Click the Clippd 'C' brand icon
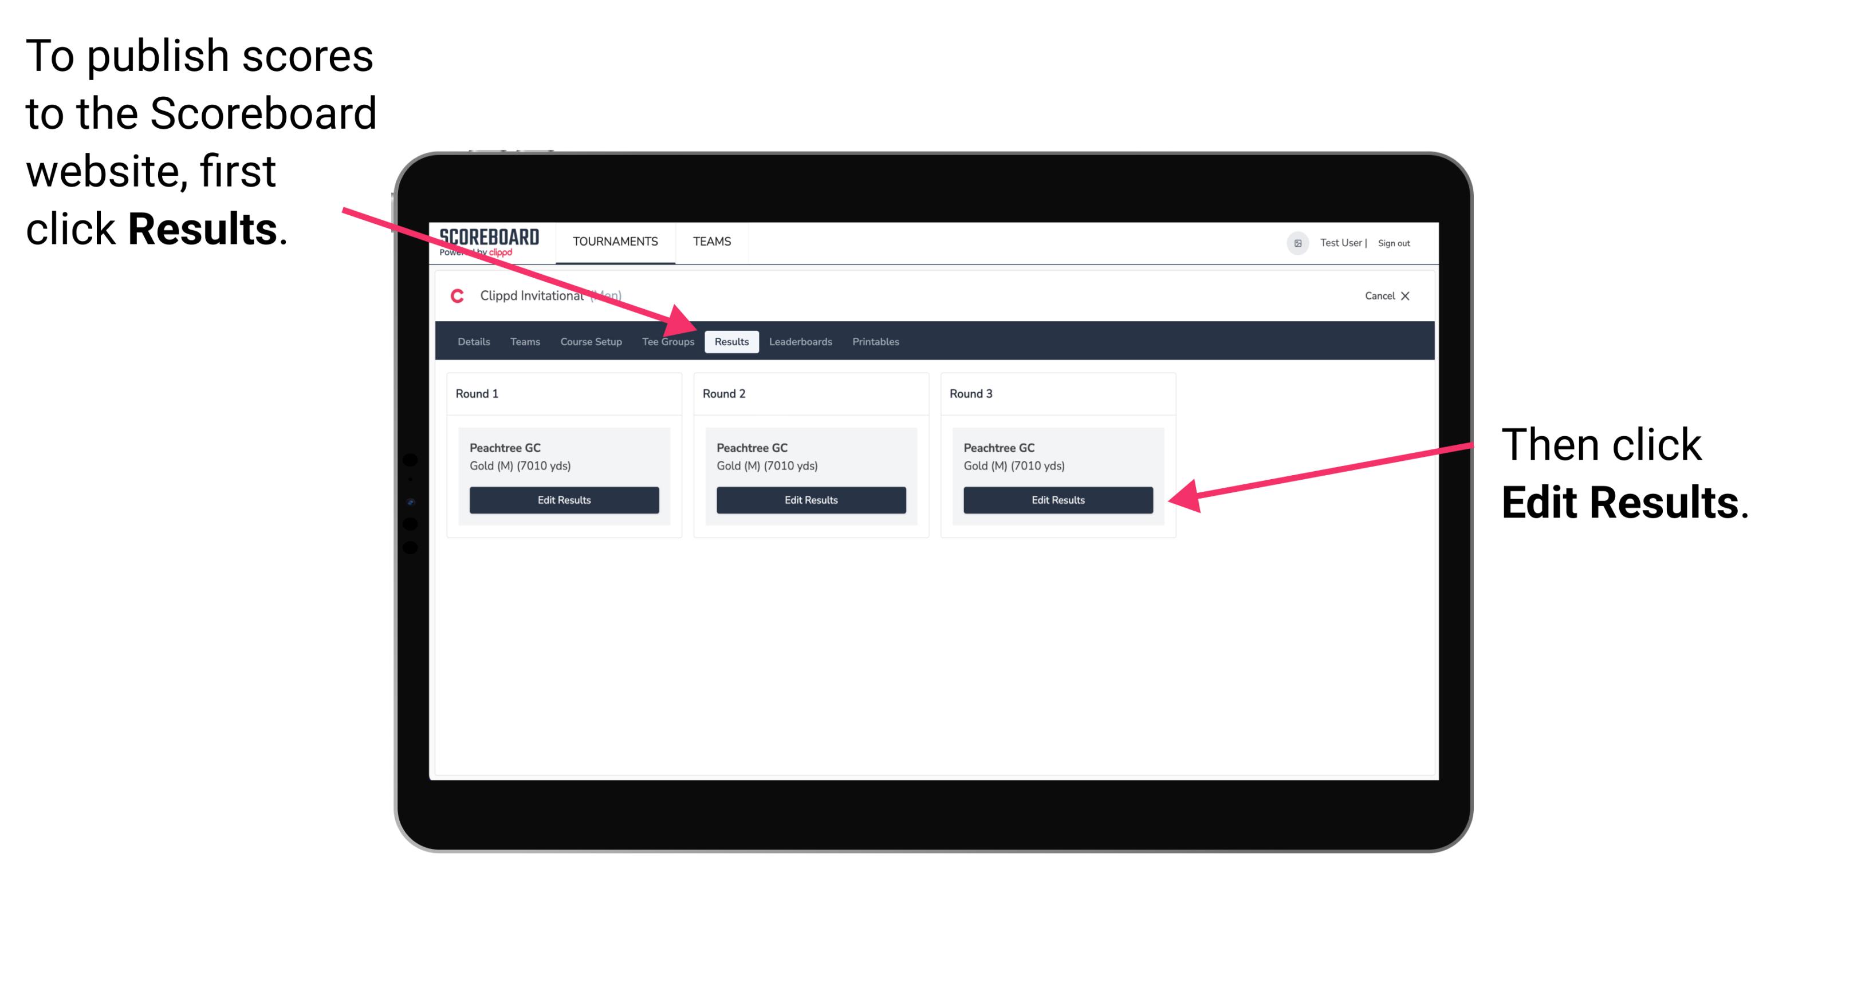This screenshot has height=1003, width=1865. tap(457, 295)
